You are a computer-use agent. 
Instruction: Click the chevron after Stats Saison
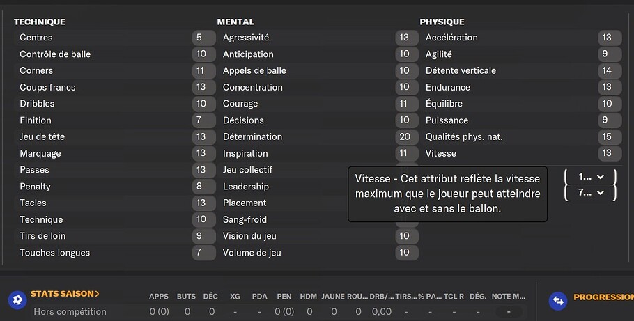click(97, 294)
